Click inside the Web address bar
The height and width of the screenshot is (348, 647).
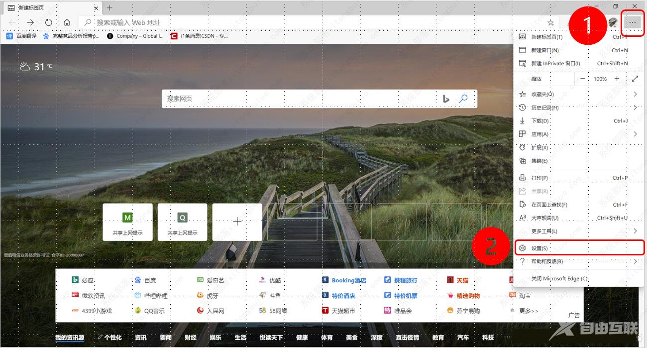(199, 22)
